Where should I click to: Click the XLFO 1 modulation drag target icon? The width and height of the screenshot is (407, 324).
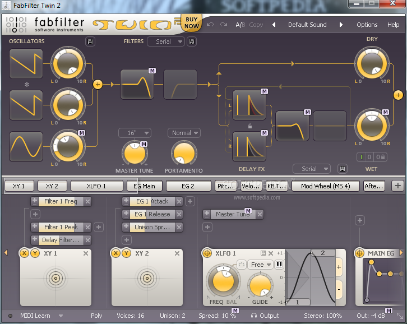207,253
